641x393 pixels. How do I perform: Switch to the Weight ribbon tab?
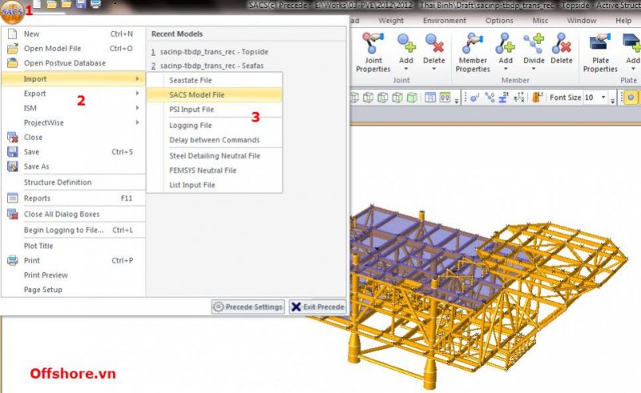[x=391, y=21]
